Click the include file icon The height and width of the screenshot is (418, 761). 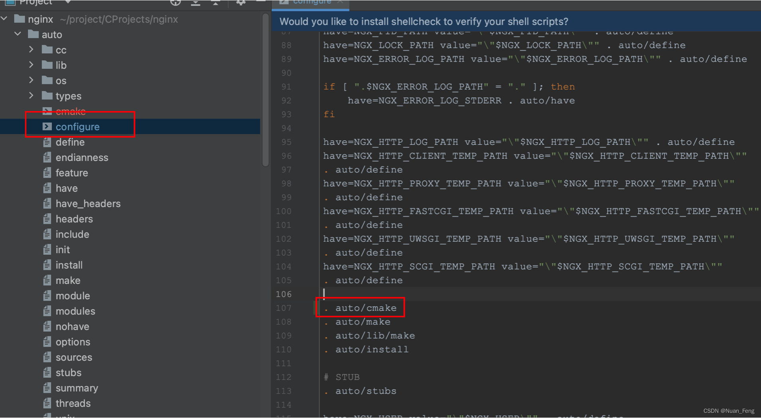click(x=47, y=234)
